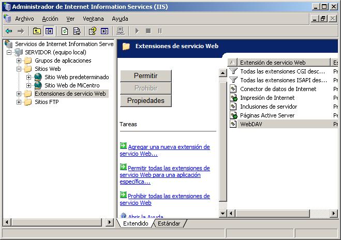Image resolution: width=341 pixels, height=240 pixels.
Task: Toggle the Show/Hide console tree icon
Action: click(49, 31)
